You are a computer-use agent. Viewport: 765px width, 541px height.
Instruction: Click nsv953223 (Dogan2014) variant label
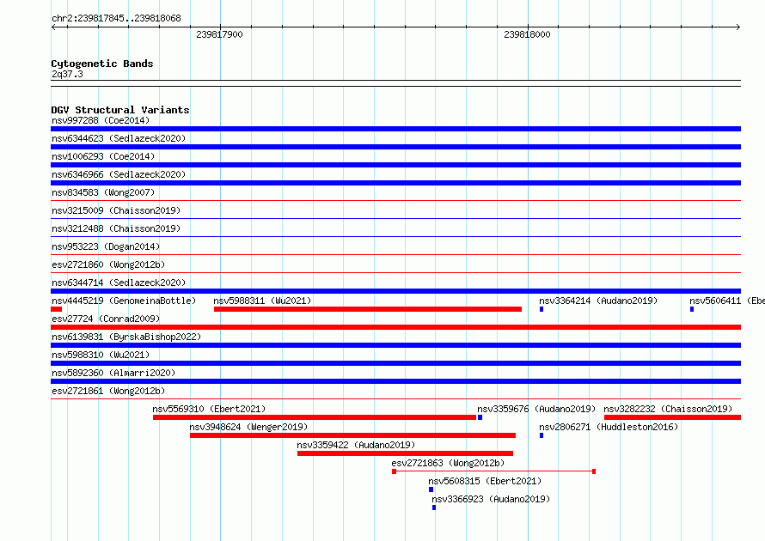[106, 246]
